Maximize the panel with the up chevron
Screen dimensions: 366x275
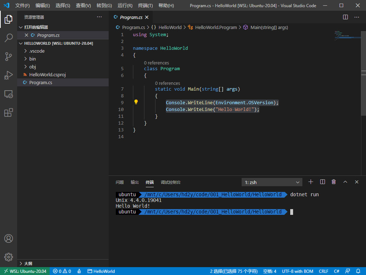[345, 182]
